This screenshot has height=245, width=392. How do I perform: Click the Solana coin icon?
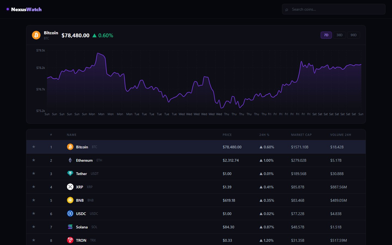[70, 227]
